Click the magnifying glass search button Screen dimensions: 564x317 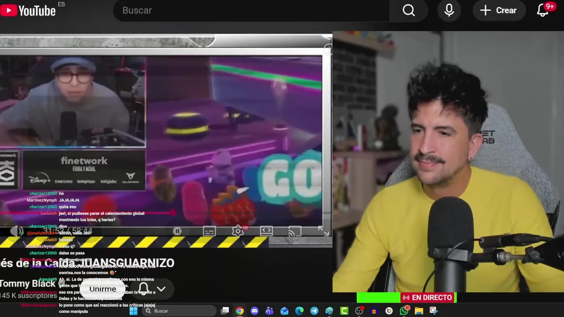[x=409, y=11]
